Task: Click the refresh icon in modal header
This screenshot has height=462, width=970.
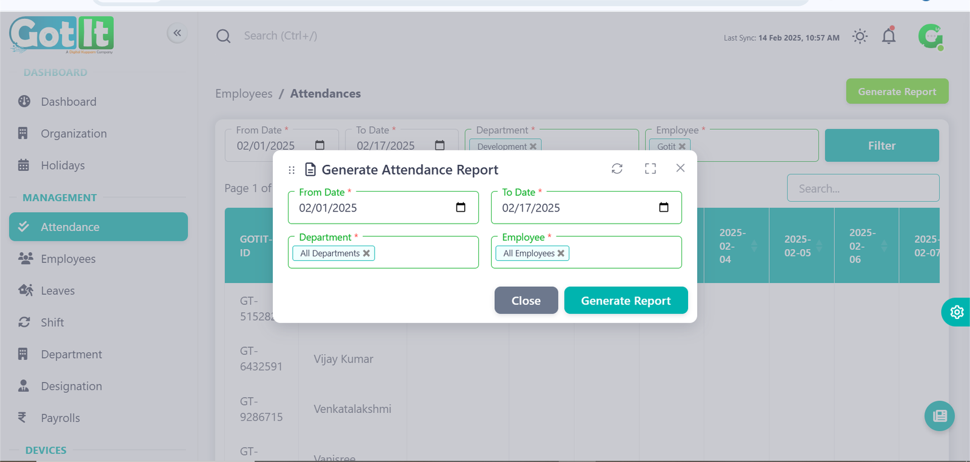Action: (x=617, y=169)
